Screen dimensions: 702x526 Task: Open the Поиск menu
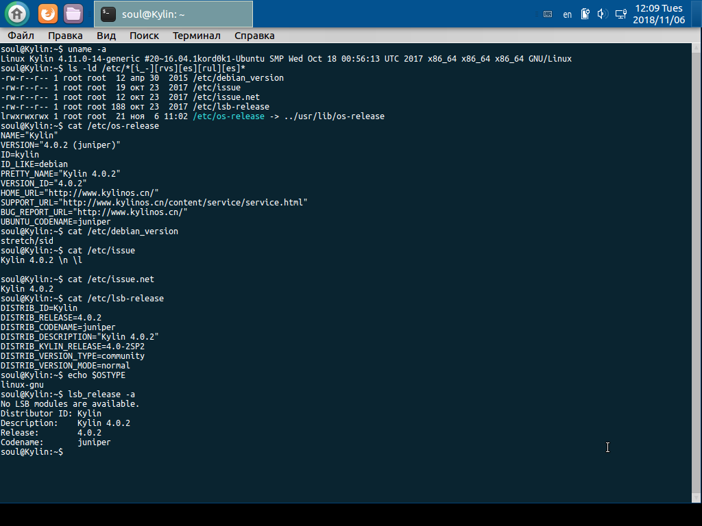tap(144, 36)
